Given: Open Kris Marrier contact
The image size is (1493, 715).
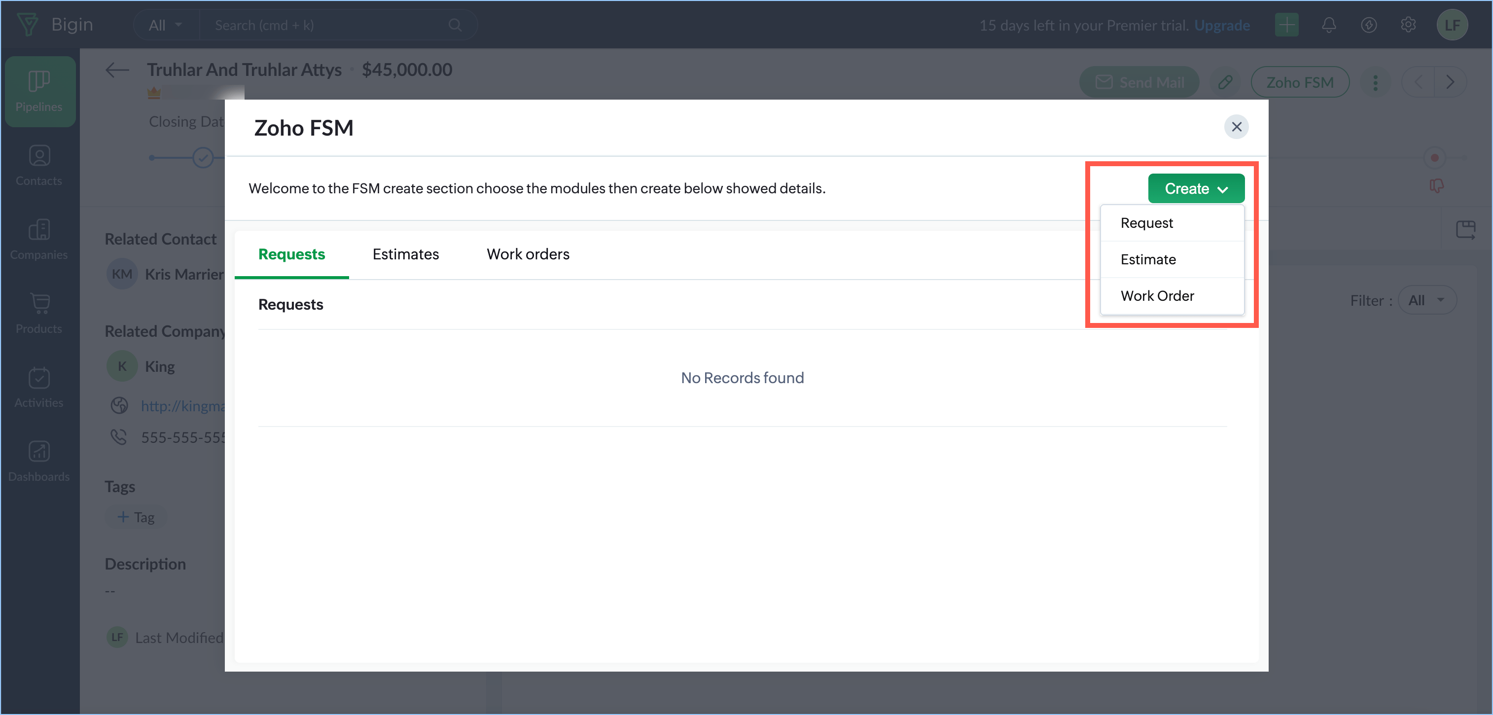Looking at the screenshot, I should [x=184, y=274].
